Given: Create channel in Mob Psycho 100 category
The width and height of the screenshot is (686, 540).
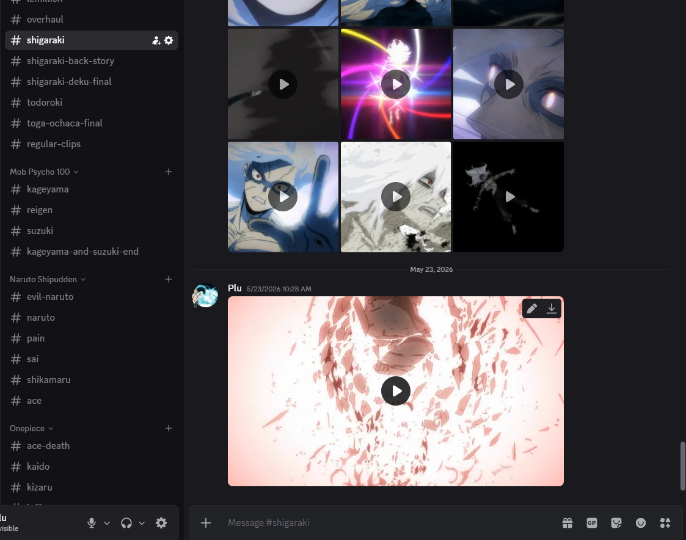Looking at the screenshot, I should click(x=169, y=172).
